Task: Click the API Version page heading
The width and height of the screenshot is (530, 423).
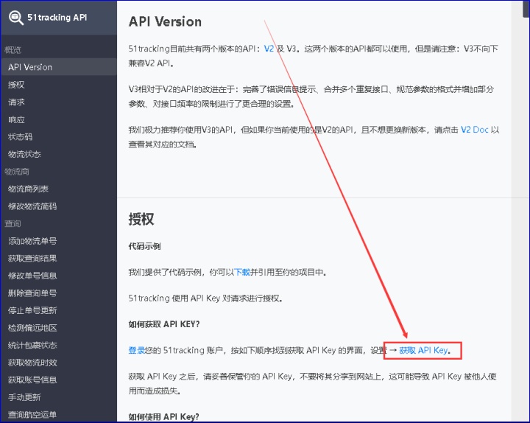Action: [165, 21]
